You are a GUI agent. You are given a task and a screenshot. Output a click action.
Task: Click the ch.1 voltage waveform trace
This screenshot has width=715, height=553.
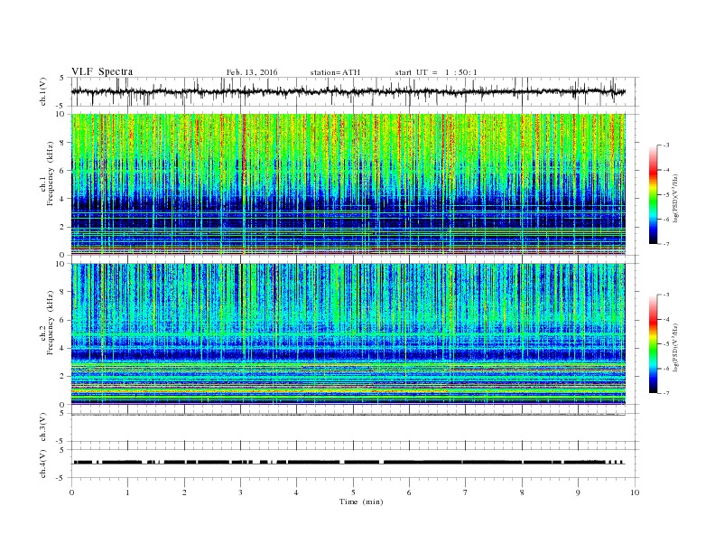tap(348, 91)
